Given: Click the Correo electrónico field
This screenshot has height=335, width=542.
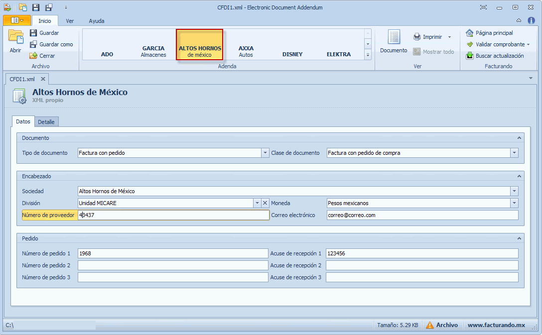Looking at the screenshot, I should [422, 215].
